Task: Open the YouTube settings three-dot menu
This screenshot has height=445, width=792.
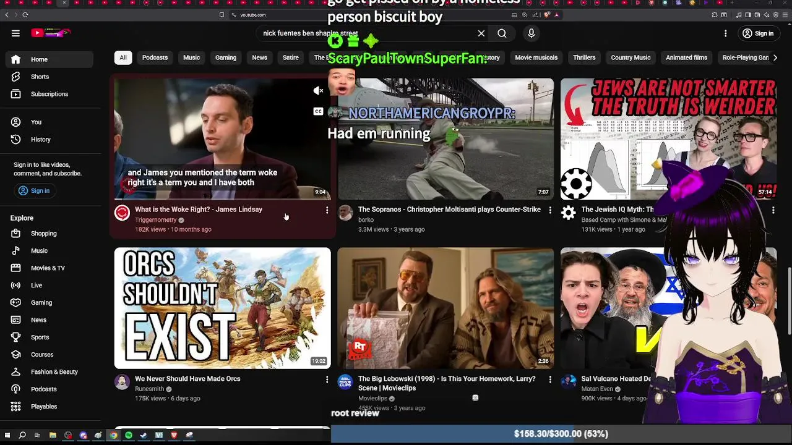Action: 726,33
